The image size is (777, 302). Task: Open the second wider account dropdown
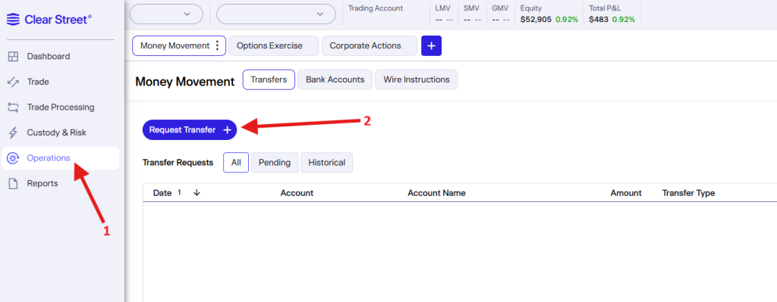[x=276, y=14]
